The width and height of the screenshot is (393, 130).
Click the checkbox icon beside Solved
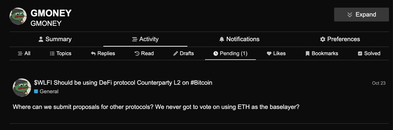pos(360,54)
